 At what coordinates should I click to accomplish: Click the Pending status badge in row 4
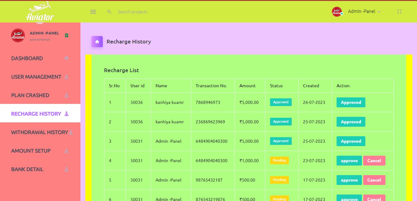(x=279, y=160)
